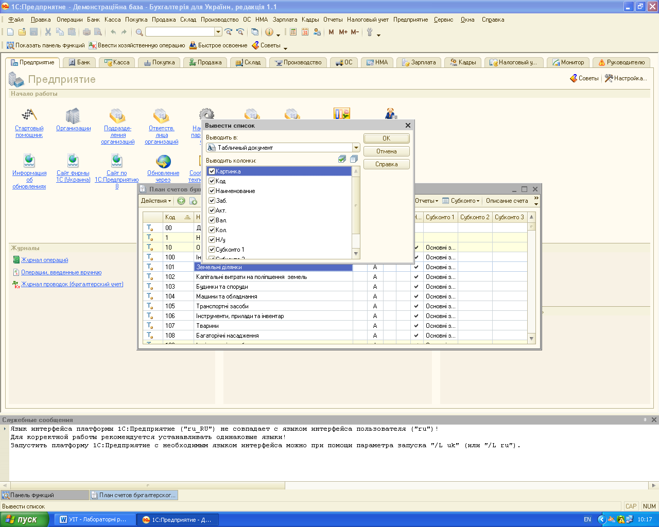The height and width of the screenshot is (527, 659).
Task: Click uncheck all columns icon
Action: click(x=354, y=160)
